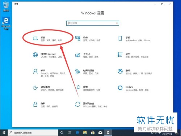Click the taskbar search box
This screenshot has width=181, height=136.
click(33, 133)
